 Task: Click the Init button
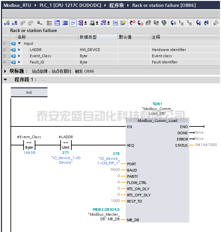tap(29, 92)
